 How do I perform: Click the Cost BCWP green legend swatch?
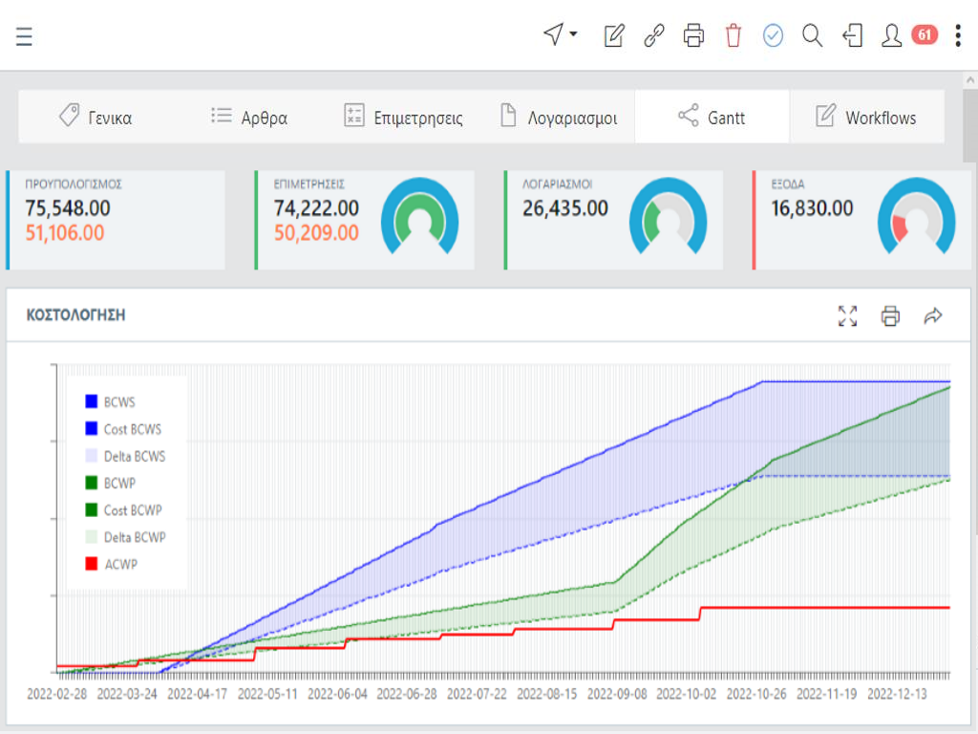coord(92,510)
